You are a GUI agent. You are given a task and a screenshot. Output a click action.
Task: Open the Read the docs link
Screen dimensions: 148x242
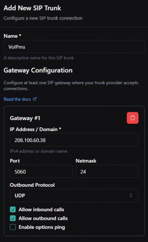point(17,99)
